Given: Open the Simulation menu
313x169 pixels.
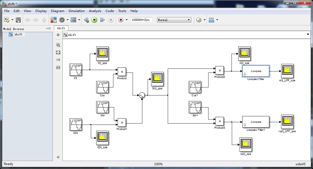Looking at the screenshot, I should tap(76, 11).
